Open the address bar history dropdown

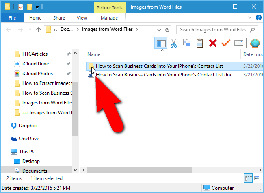point(159,30)
